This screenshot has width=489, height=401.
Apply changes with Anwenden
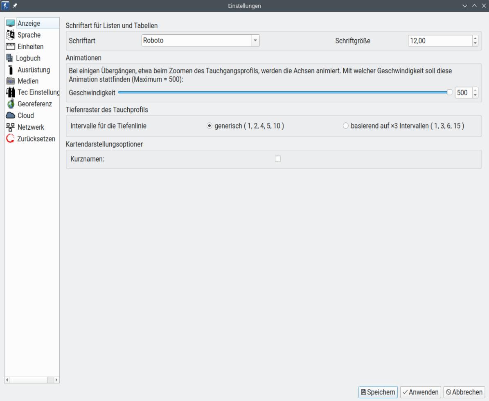420,392
